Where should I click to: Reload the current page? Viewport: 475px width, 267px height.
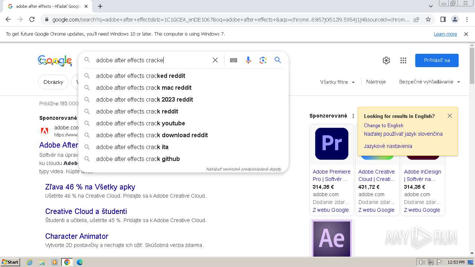(x=32, y=19)
